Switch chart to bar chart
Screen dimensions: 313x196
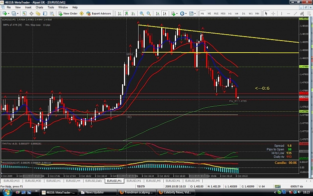119,14
